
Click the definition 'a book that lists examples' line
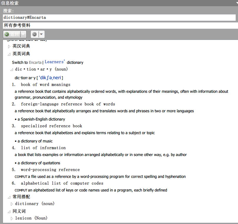click(101, 155)
